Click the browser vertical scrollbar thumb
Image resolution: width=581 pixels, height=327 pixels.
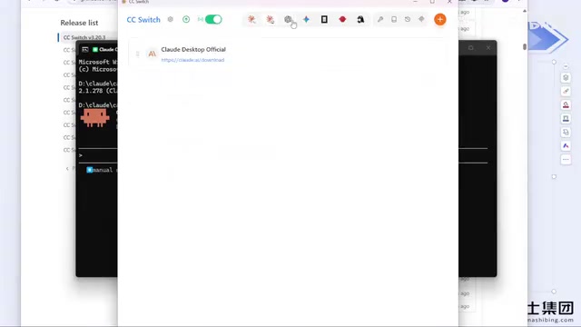[525, 46]
